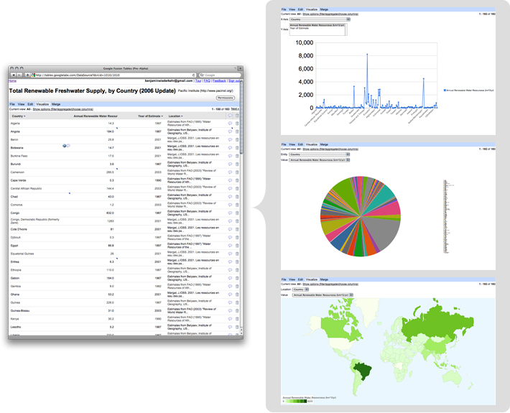Open the File menu in the browser window

click(12, 104)
